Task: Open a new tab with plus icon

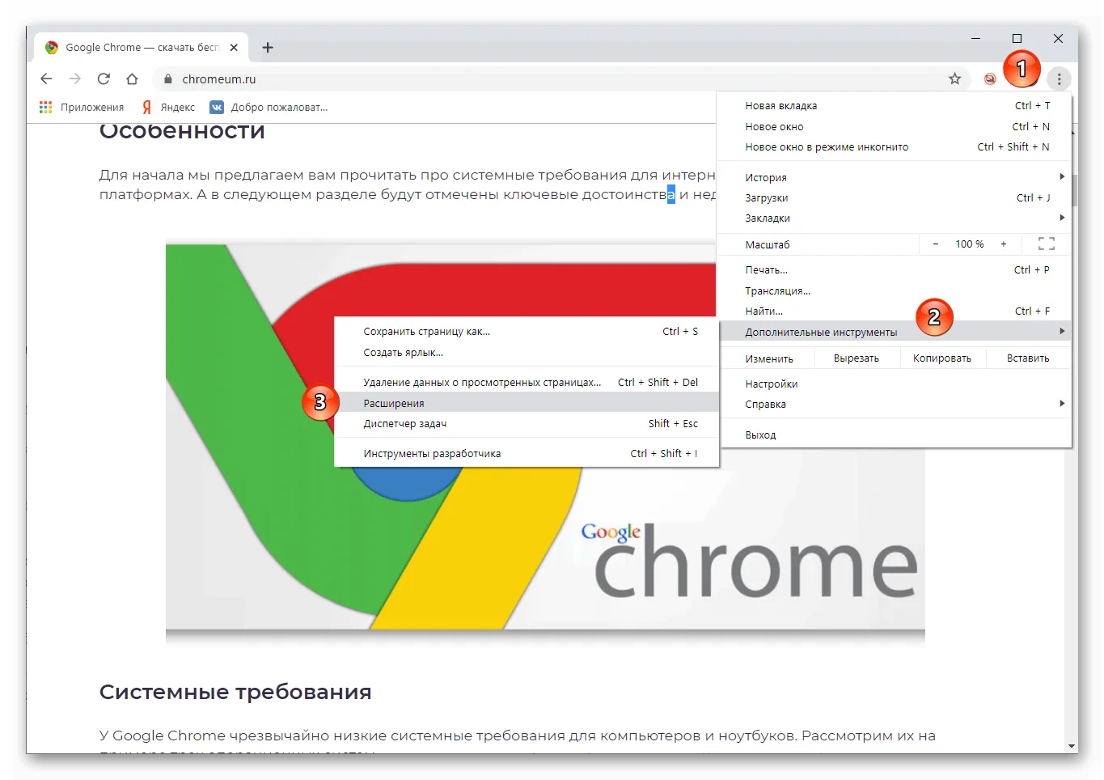Action: (268, 48)
